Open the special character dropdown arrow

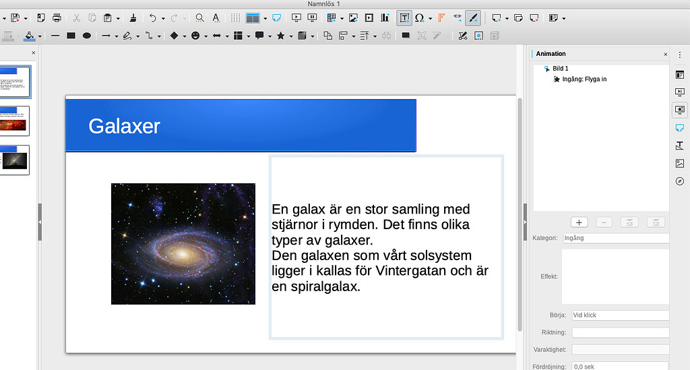[430, 18]
